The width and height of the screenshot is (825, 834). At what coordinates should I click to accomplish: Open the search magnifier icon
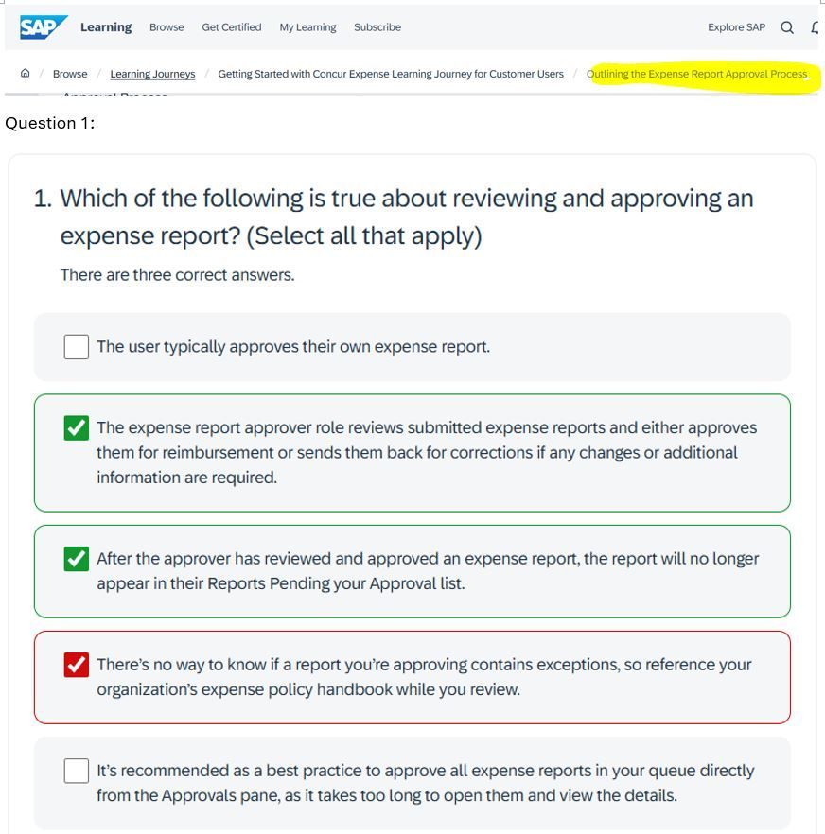pos(786,27)
